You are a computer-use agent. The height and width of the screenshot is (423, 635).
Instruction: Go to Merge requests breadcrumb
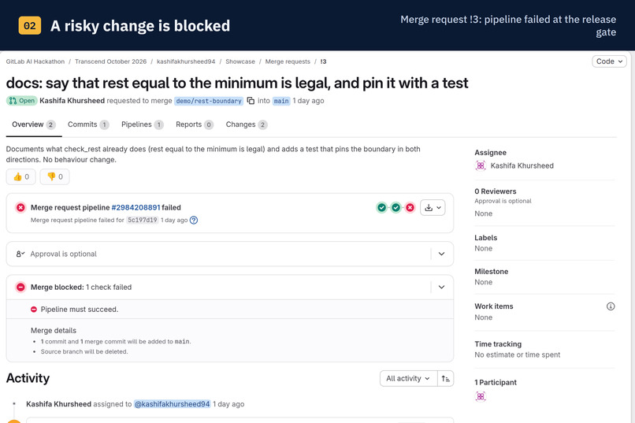[x=288, y=61]
